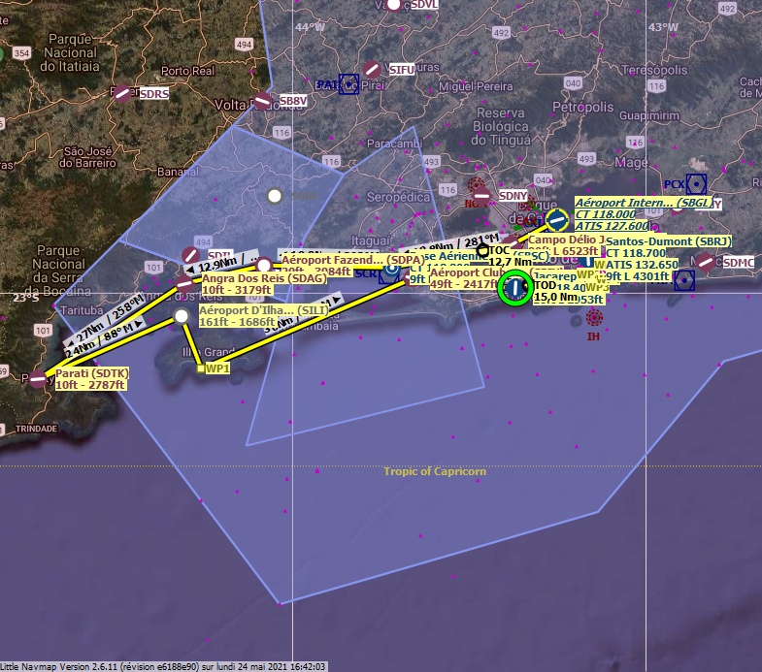Click the Aéroport D'Ilha (SILI) label

coord(263,309)
